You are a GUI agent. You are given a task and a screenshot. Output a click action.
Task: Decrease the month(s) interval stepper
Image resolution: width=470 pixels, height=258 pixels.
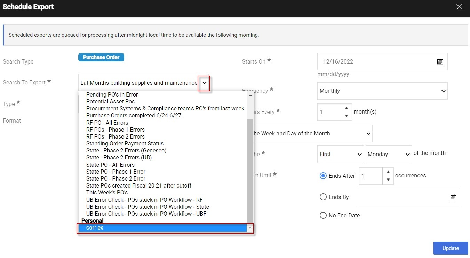click(346, 116)
